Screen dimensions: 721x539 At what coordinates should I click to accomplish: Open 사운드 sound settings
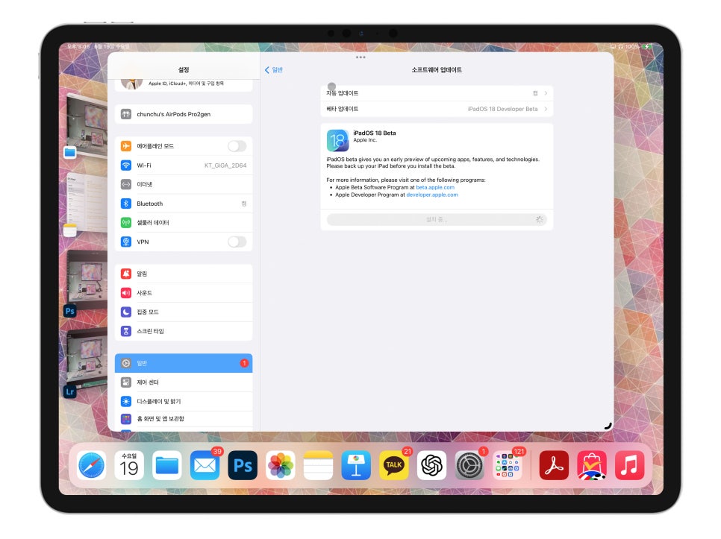[x=184, y=293]
